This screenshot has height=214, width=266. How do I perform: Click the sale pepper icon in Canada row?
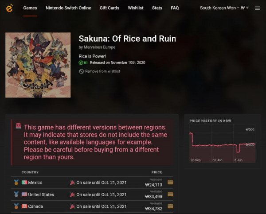point(72,206)
